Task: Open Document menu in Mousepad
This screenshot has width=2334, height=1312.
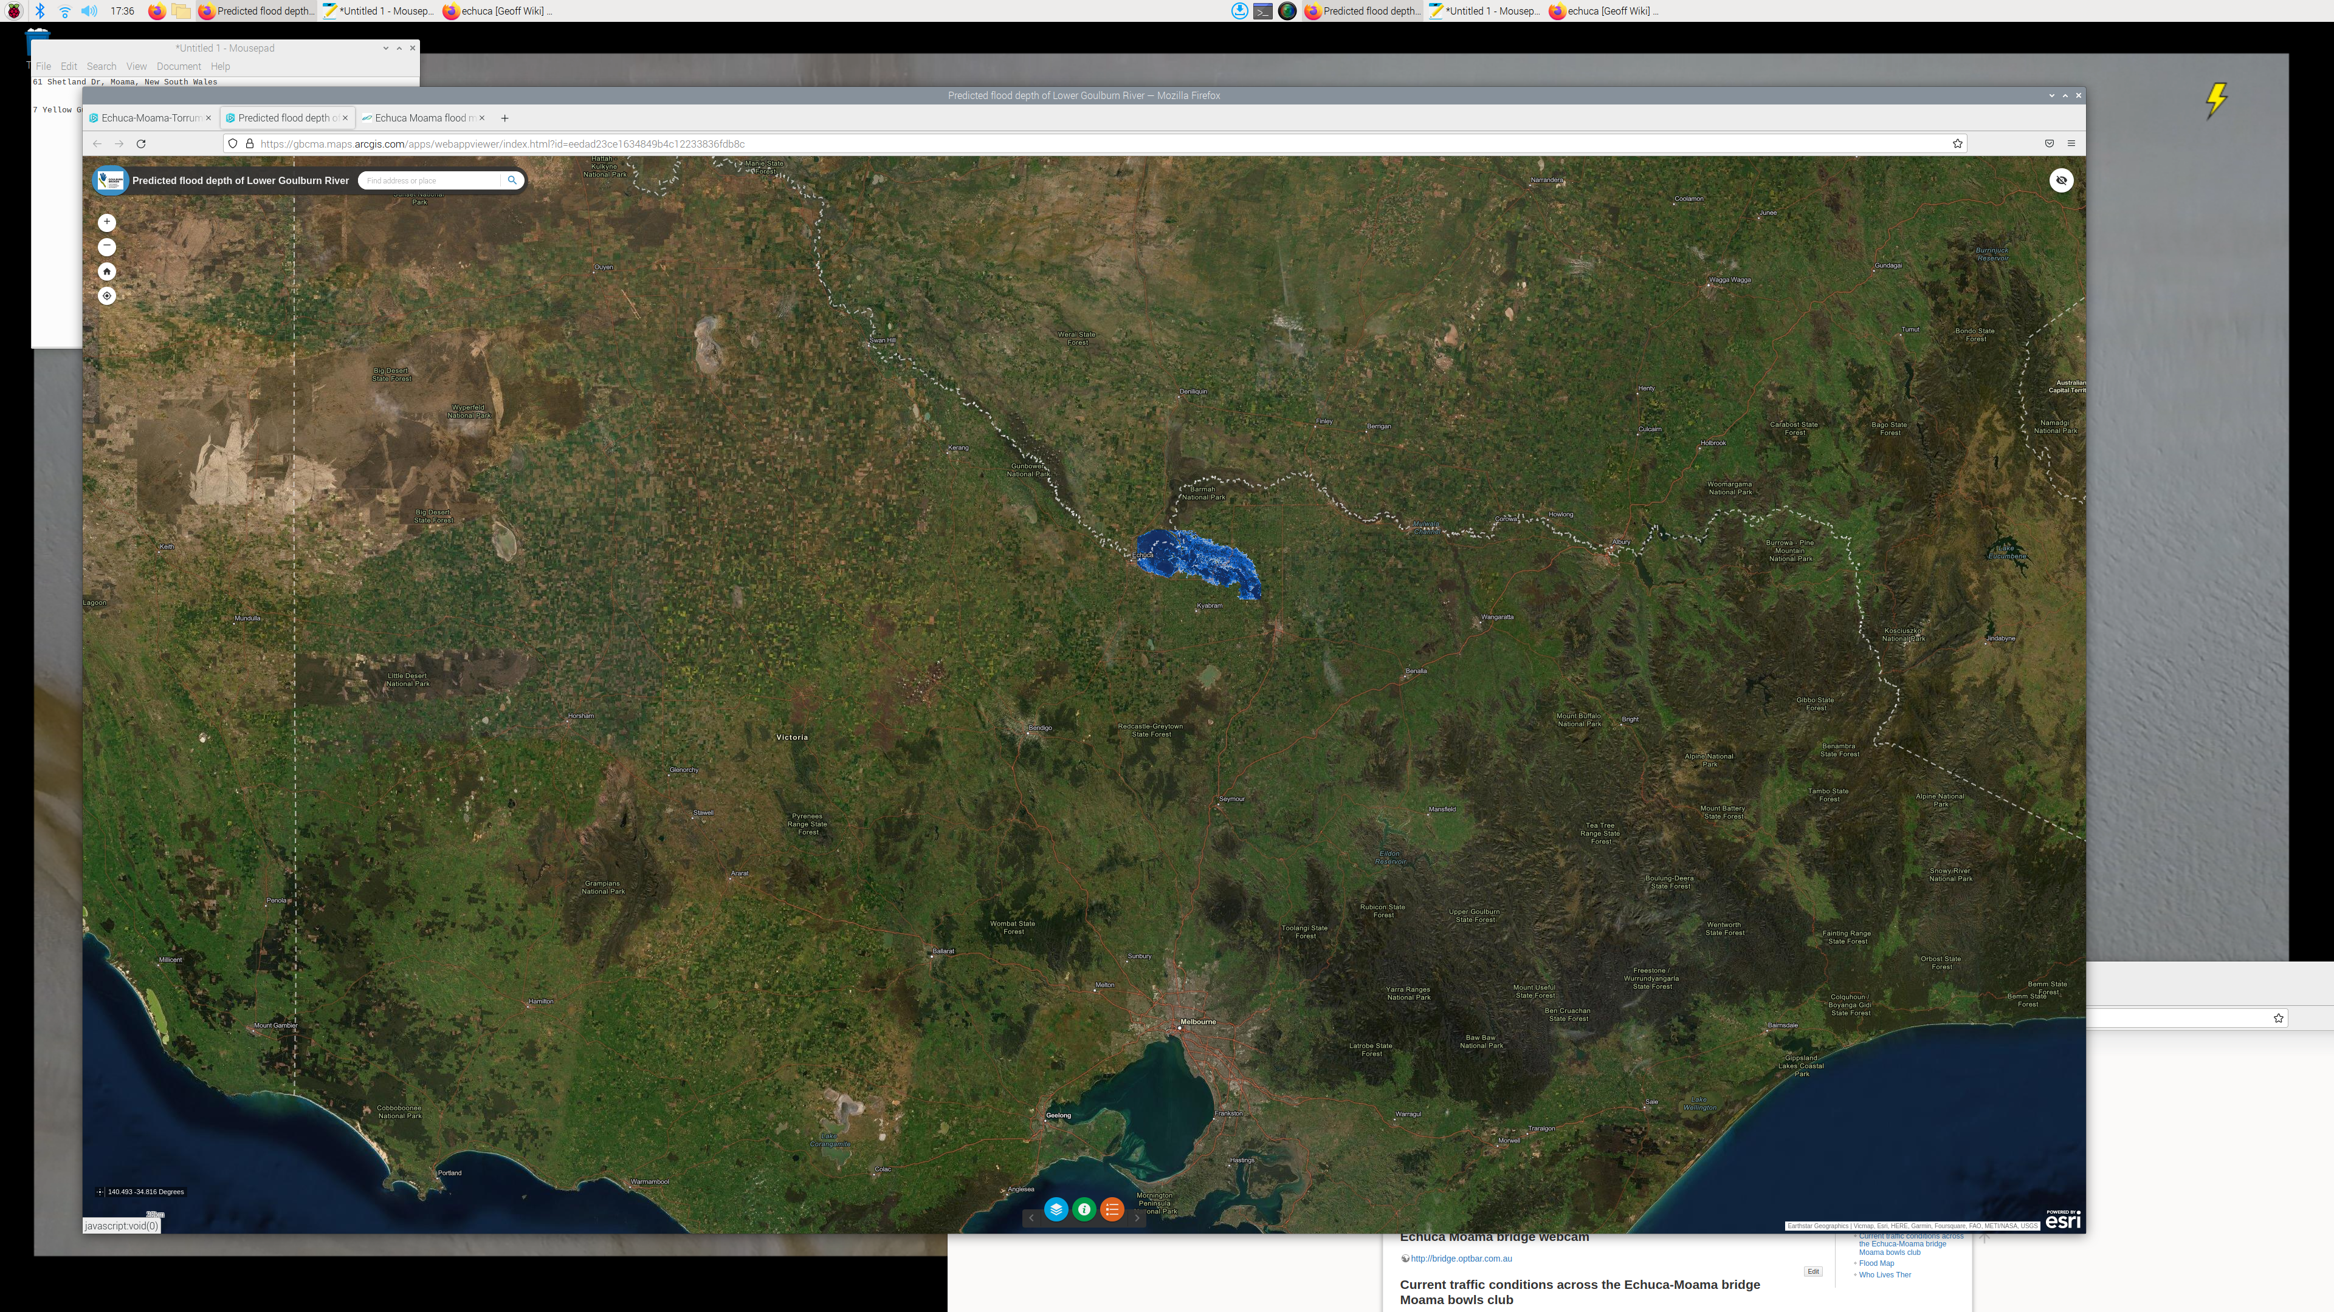Action: coord(179,66)
